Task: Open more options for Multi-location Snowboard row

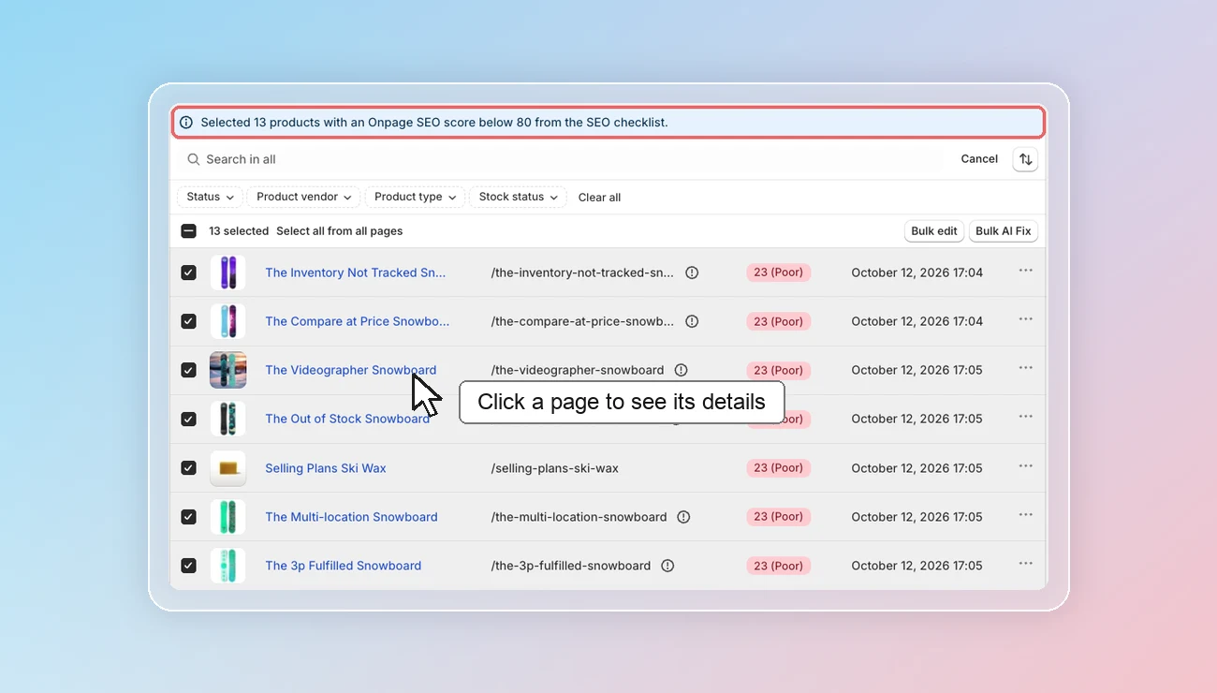Action: [1026, 514]
